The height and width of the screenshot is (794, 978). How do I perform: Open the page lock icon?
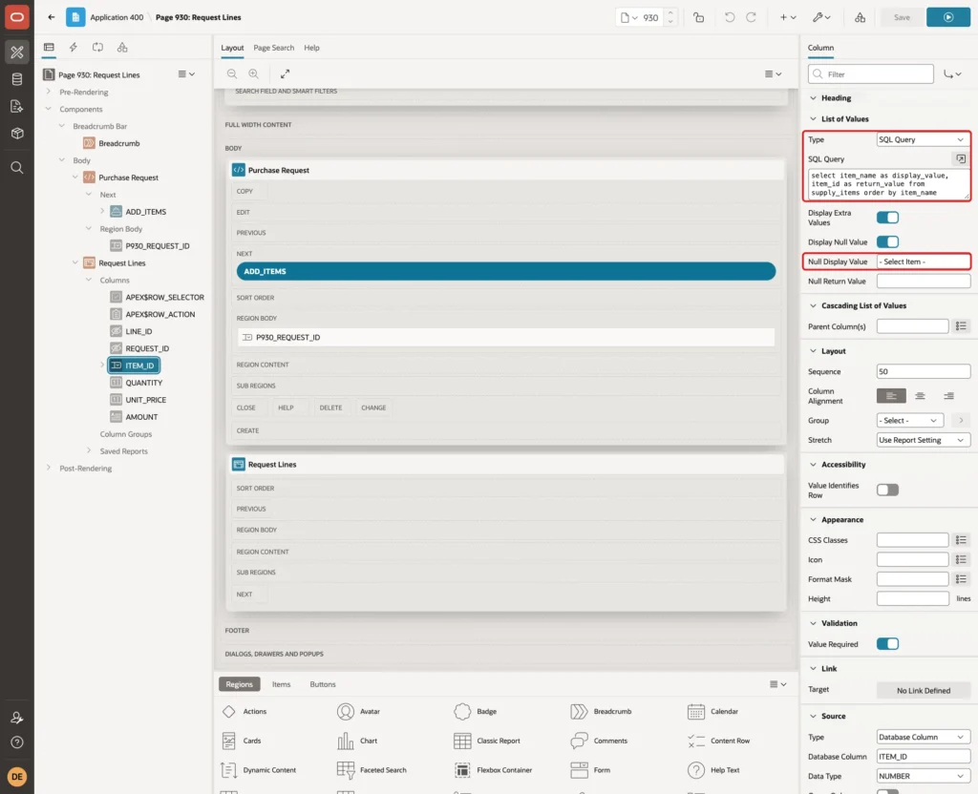pos(698,17)
